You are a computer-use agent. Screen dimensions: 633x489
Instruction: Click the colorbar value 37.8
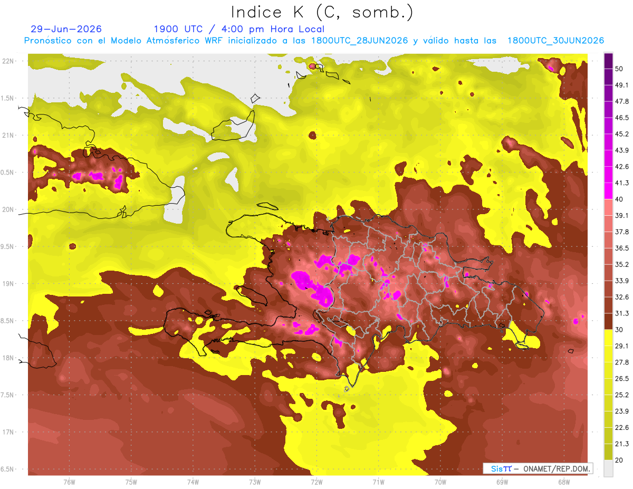pyautogui.click(x=622, y=232)
